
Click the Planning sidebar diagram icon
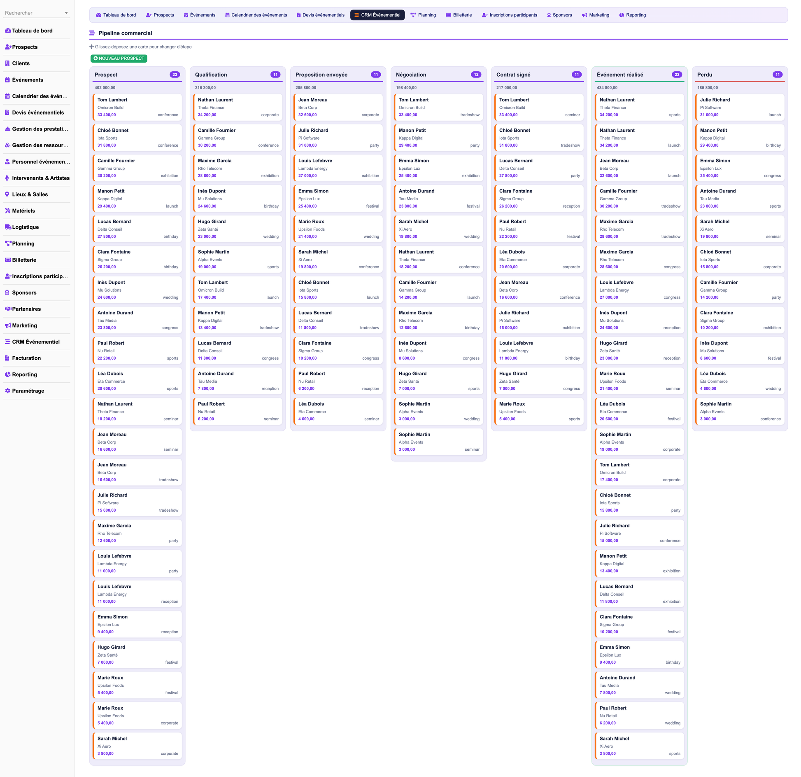pyautogui.click(x=8, y=243)
